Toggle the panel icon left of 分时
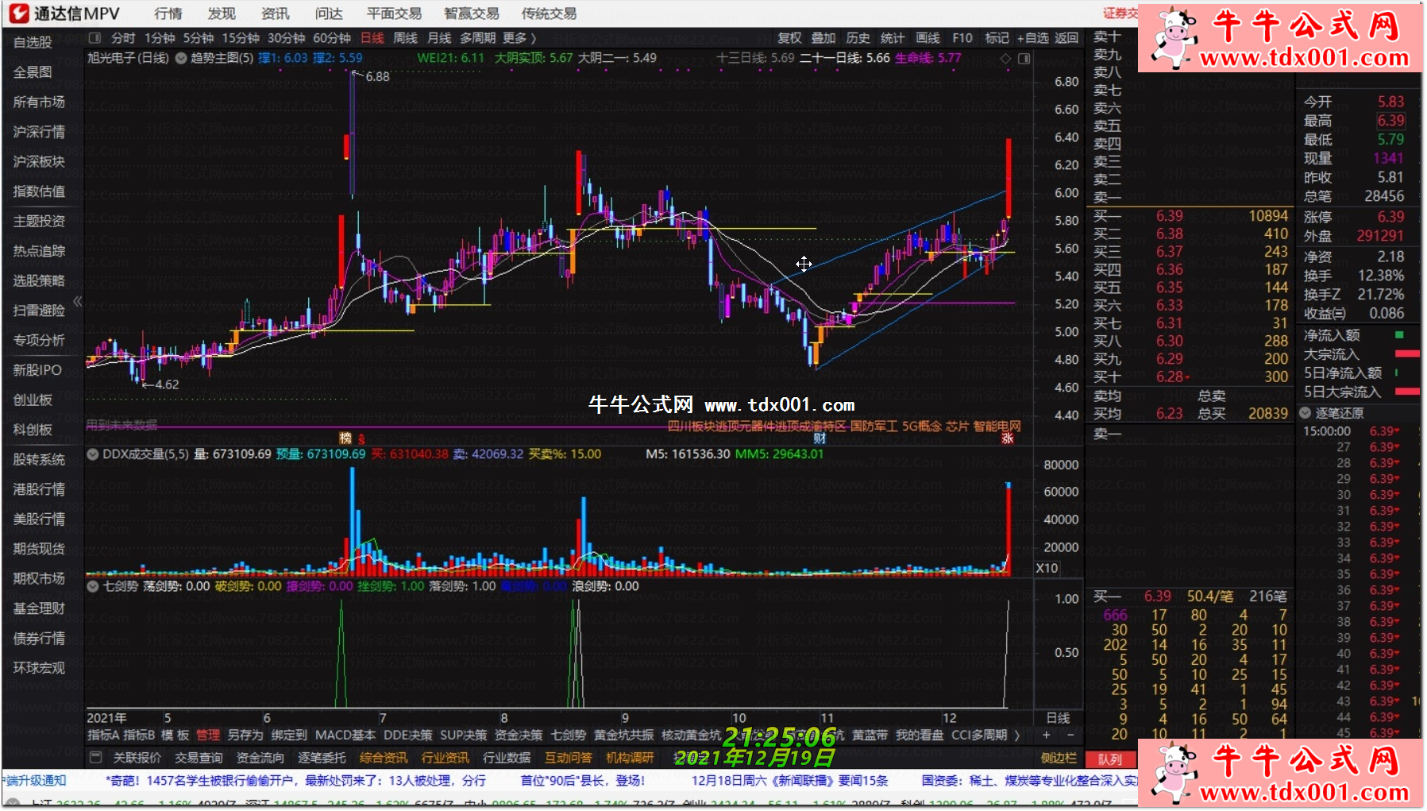Image resolution: width=1427 pixels, height=811 pixels. point(95,37)
